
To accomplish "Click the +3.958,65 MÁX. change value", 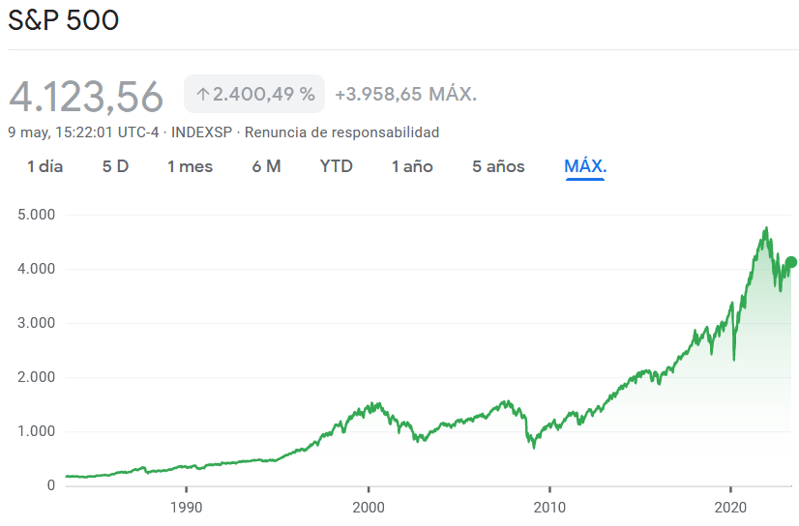I will point(405,95).
